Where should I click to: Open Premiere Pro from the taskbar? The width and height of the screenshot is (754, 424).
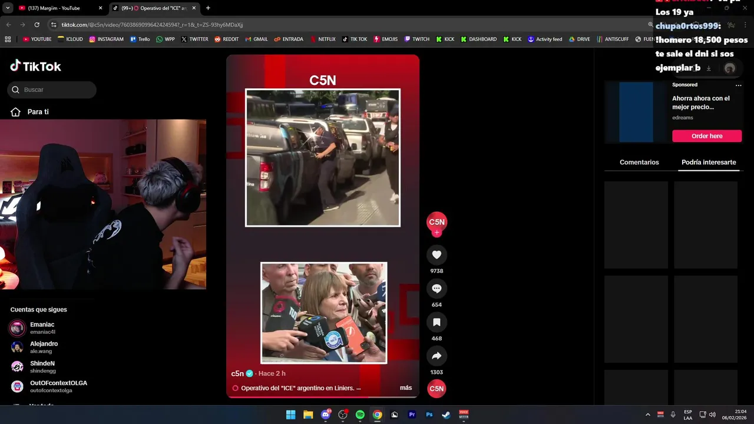click(x=412, y=415)
